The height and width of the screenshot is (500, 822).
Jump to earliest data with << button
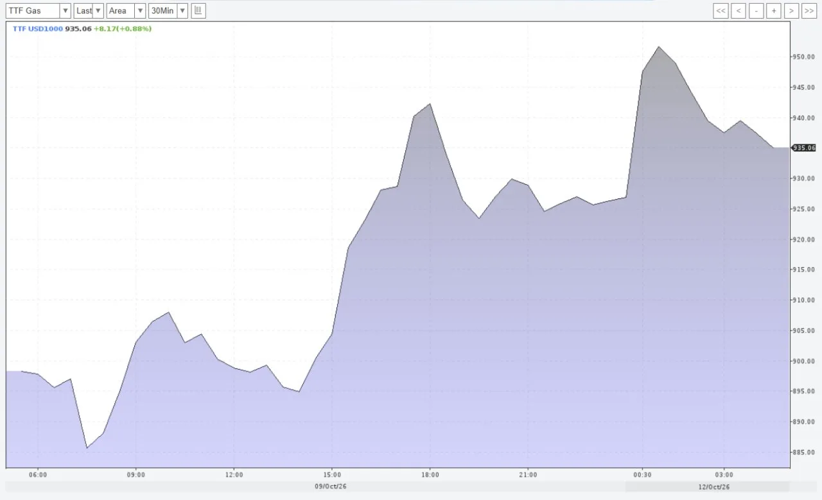click(x=721, y=11)
